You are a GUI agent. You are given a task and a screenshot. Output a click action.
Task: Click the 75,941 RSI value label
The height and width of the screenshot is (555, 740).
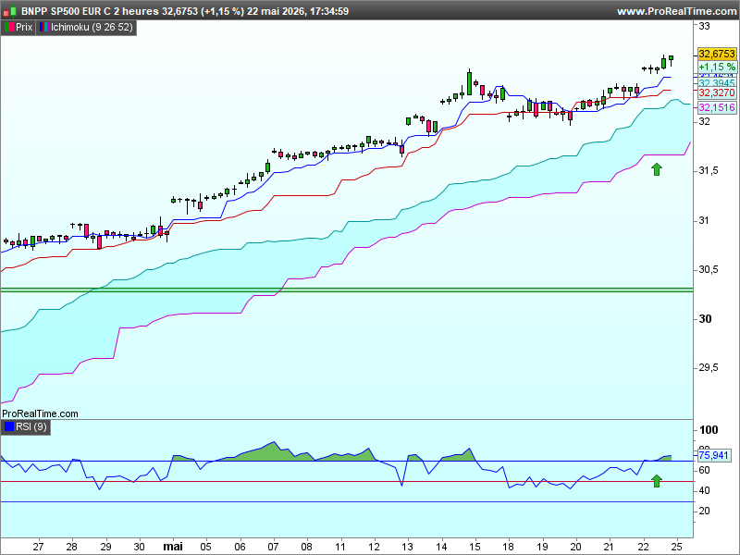[x=713, y=455]
